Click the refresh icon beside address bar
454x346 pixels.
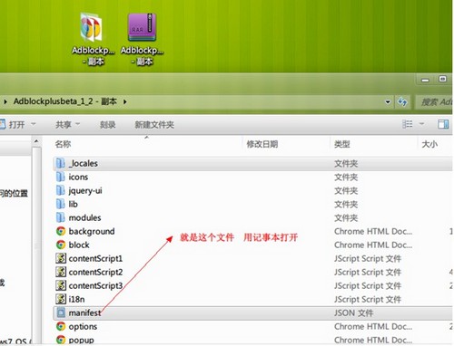[x=402, y=102]
